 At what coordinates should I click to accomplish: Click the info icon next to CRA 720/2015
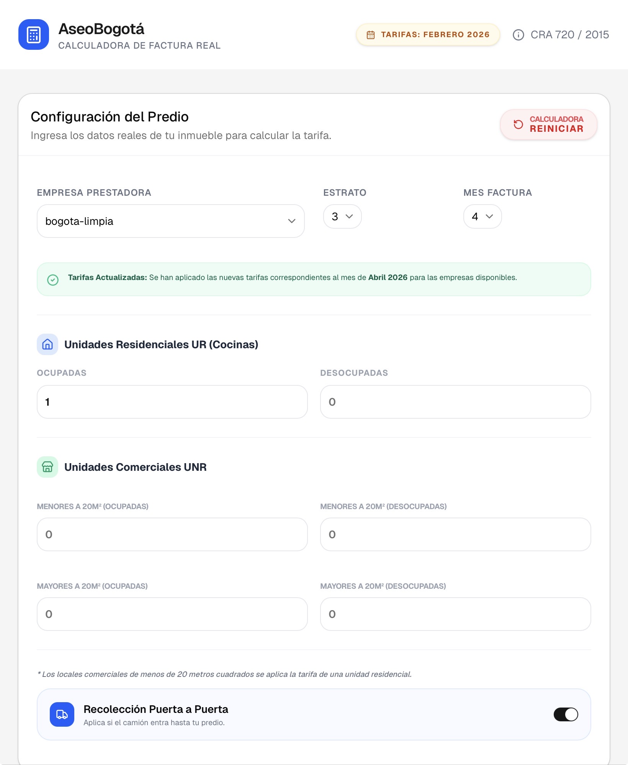click(x=519, y=34)
